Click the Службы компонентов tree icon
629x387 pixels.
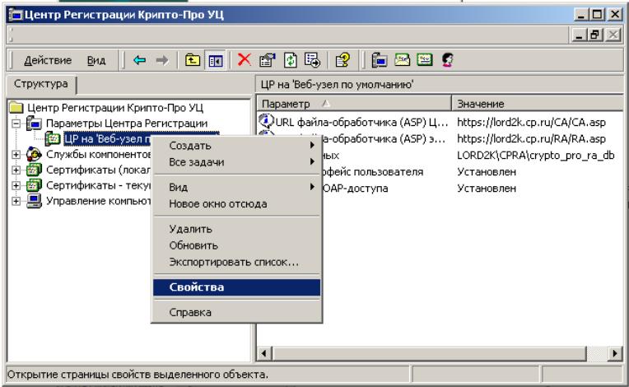[34, 154]
